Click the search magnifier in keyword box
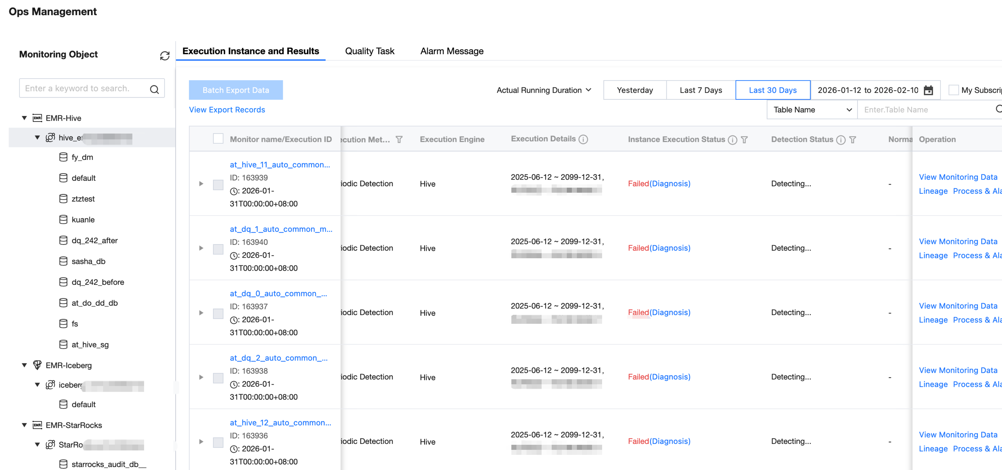The height and width of the screenshot is (470, 1002). 154,89
